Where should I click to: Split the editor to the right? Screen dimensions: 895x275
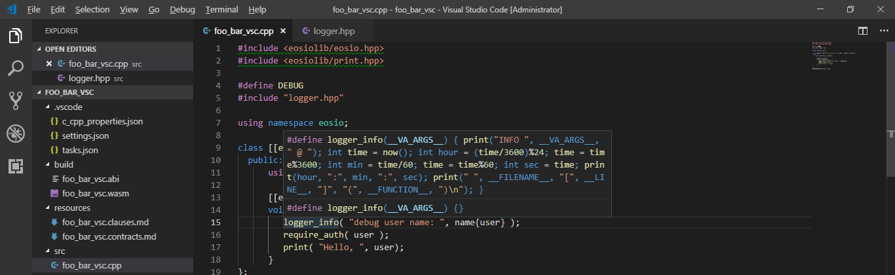click(x=863, y=31)
